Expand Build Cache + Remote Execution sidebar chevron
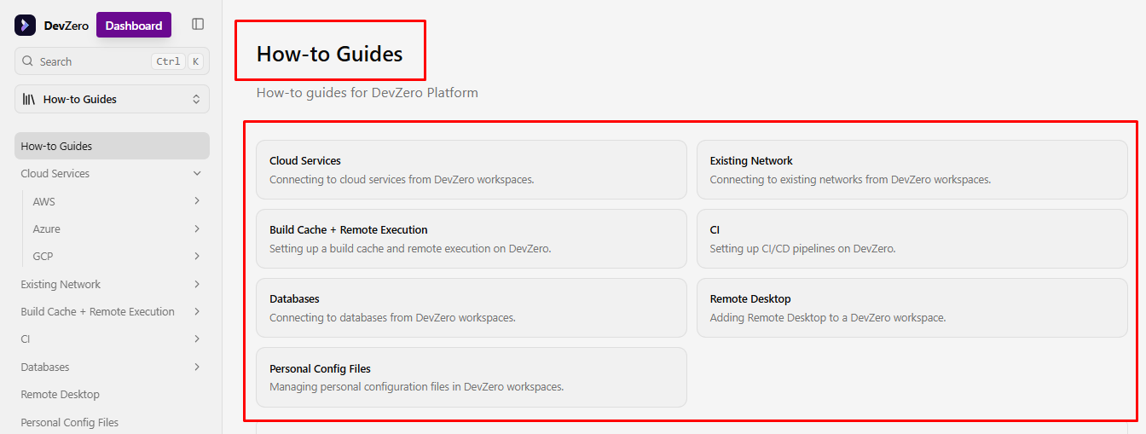Screen dimensions: 1146x434 (x=197, y=311)
